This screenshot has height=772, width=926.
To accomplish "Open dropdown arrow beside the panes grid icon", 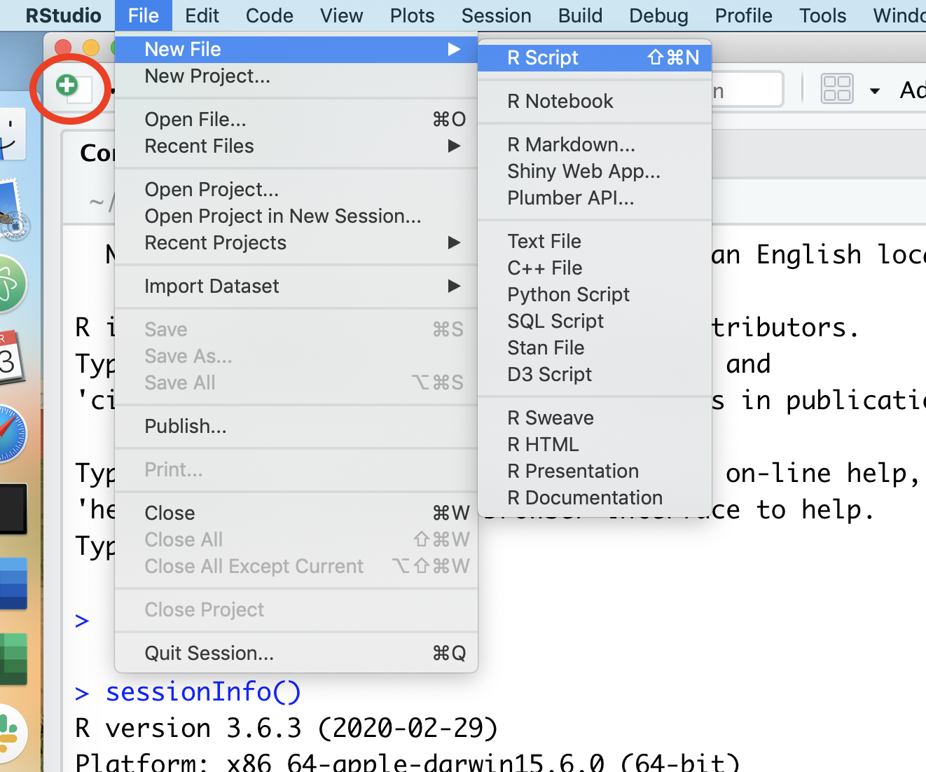I will click(874, 90).
